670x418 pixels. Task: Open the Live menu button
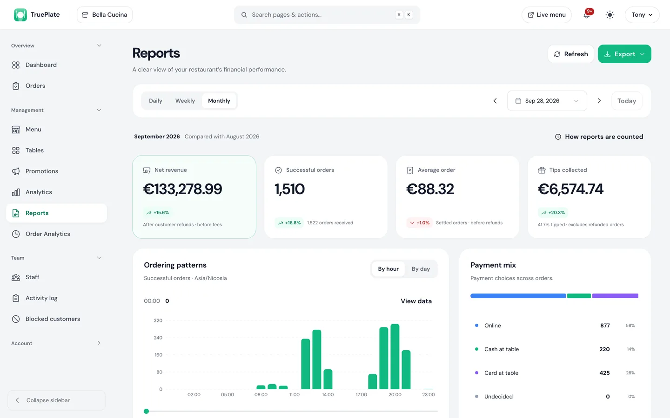547,15
